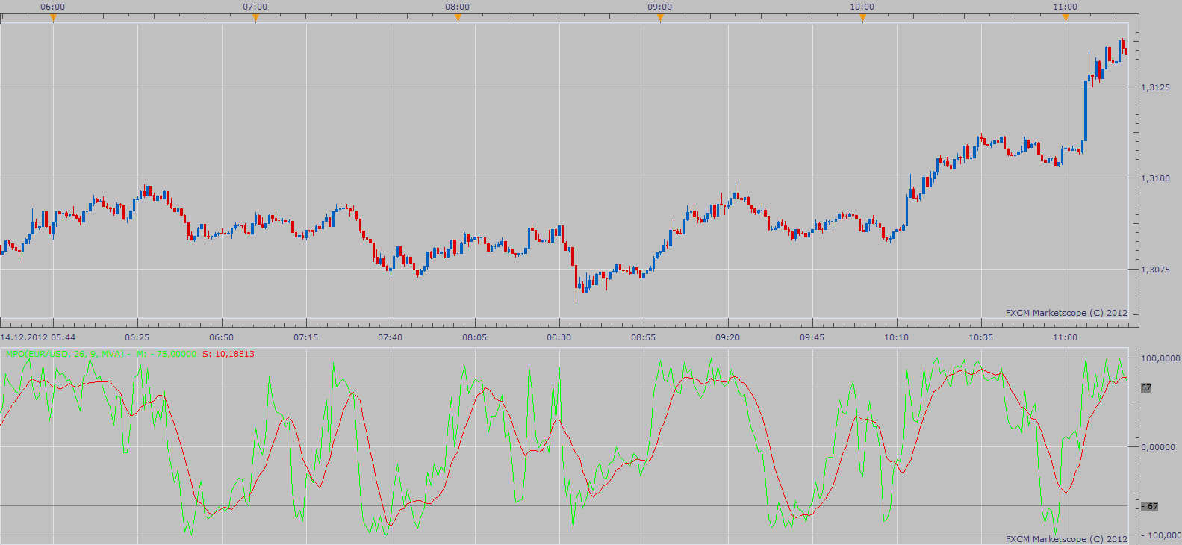Click the 10:35 time axis label
This screenshot has width=1182, height=545.
coord(980,337)
